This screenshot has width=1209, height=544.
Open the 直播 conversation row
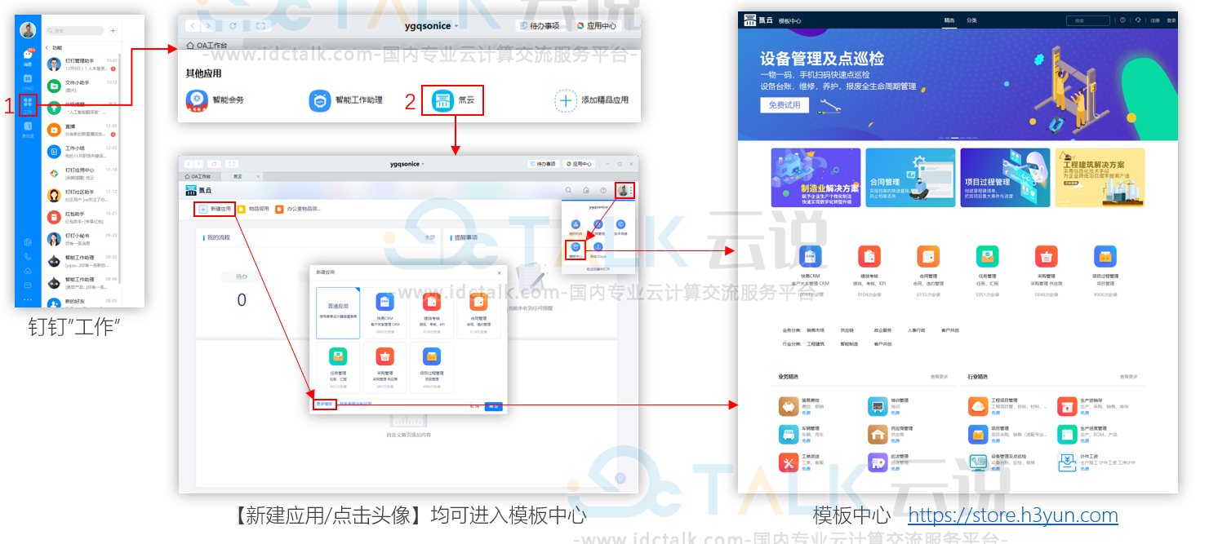82,130
